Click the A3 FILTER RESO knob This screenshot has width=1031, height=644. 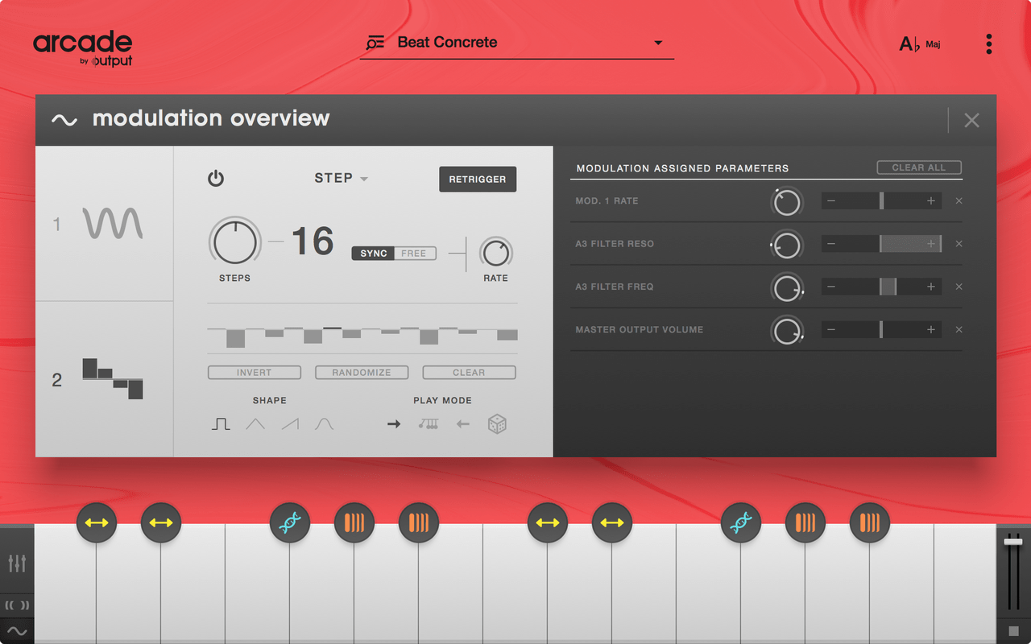[x=787, y=244]
